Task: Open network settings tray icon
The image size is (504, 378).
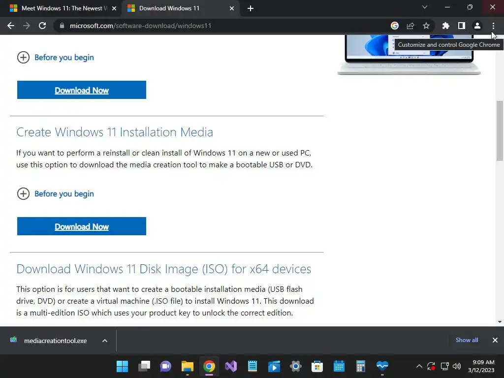Action: (x=444, y=366)
